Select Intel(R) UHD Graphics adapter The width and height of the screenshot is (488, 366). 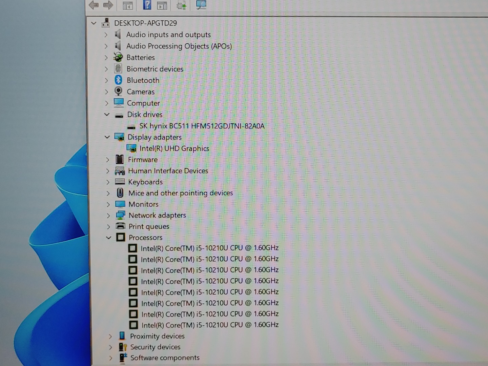click(174, 148)
